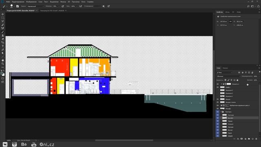Image resolution: width=261 pixels, height=147 pixels.
Task: Select the Hand tool
Action: [3, 60]
